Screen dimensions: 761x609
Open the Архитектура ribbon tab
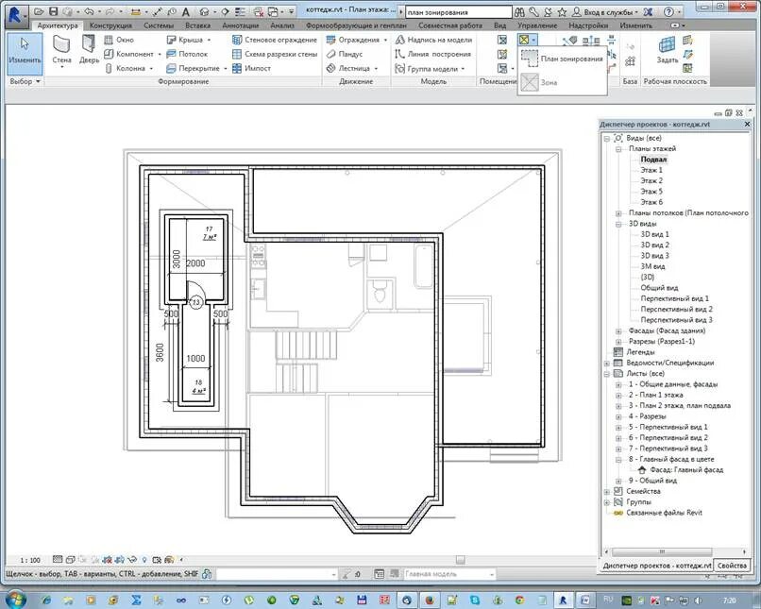click(58, 25)
